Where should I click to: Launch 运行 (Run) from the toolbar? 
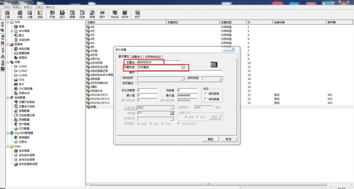[x=62, y=14]
